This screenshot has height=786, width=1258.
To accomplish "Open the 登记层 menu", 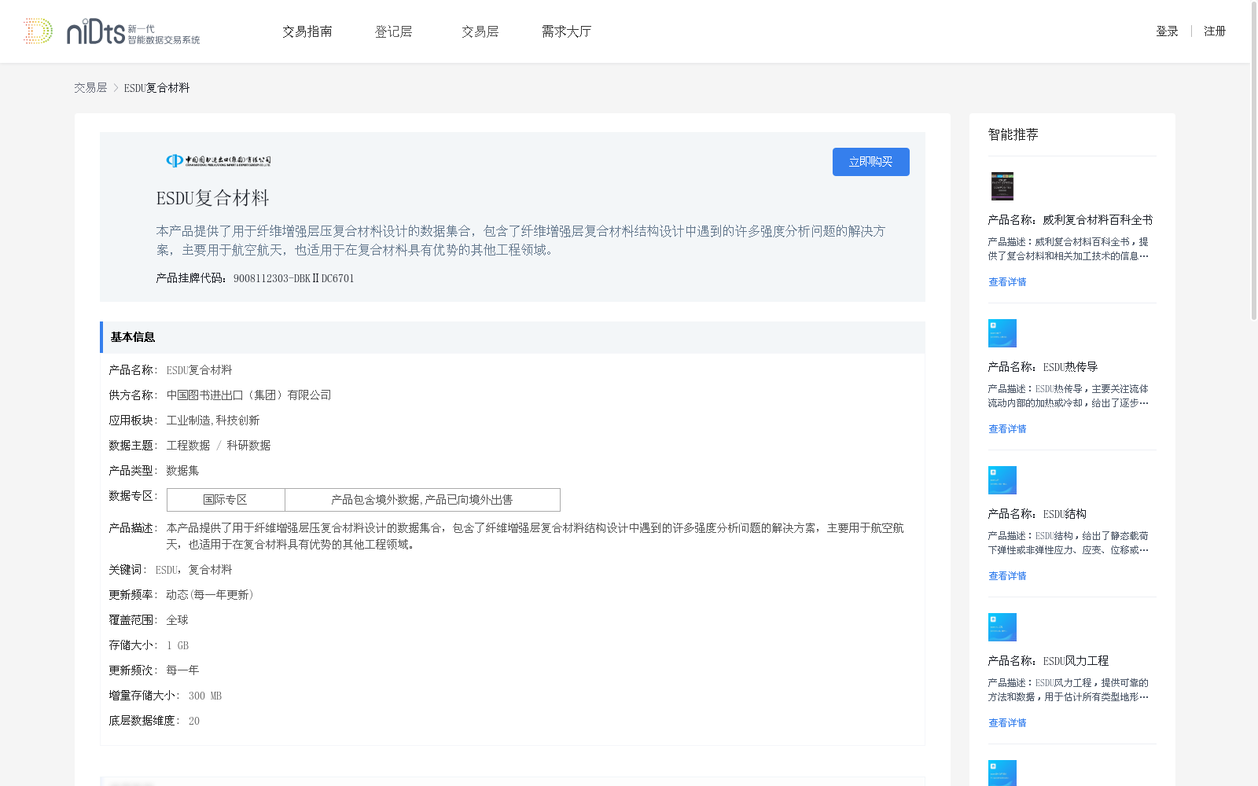I will [x=394, y=31].
